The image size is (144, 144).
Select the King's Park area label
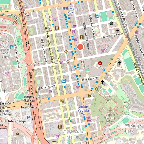coord(129,128)
